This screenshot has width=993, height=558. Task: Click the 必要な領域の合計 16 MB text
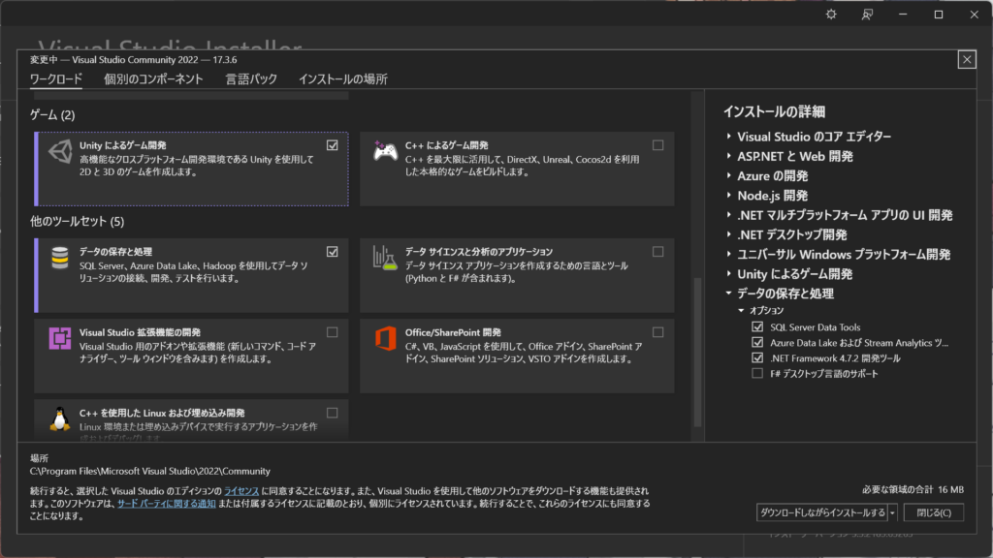913,489
